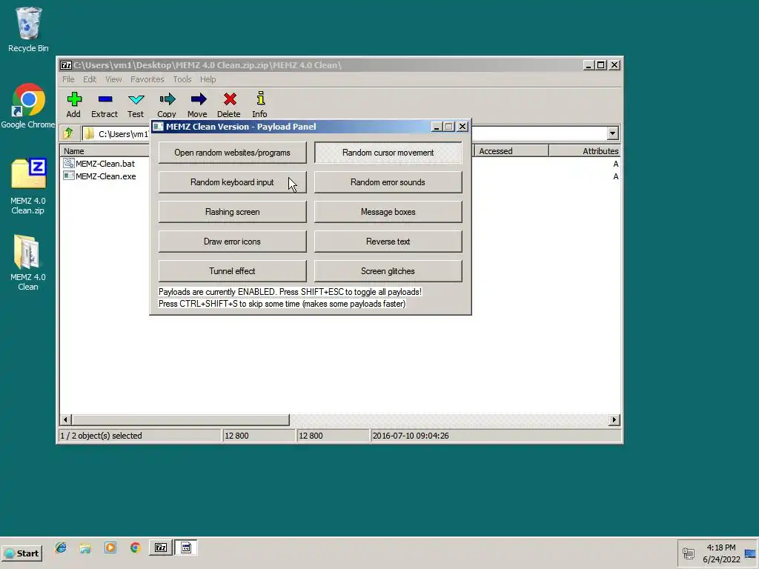Open the Favorites menu in 7-Zip
Screen dimensions: 759x569
[148, 79]
